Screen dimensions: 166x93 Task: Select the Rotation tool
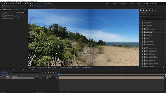tap(9, 3)
